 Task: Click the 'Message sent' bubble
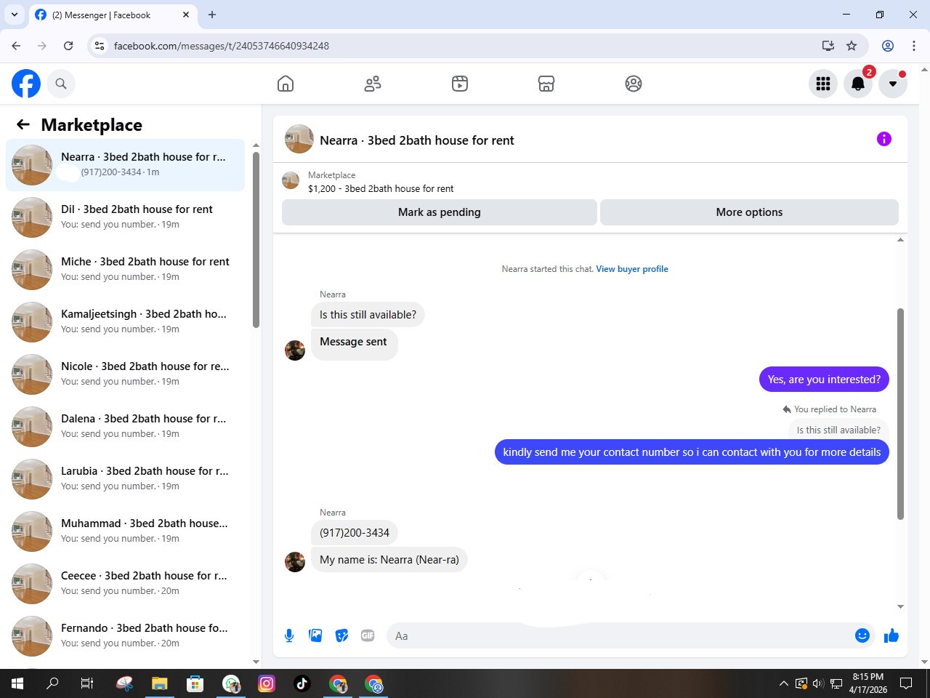pos(354,343)
